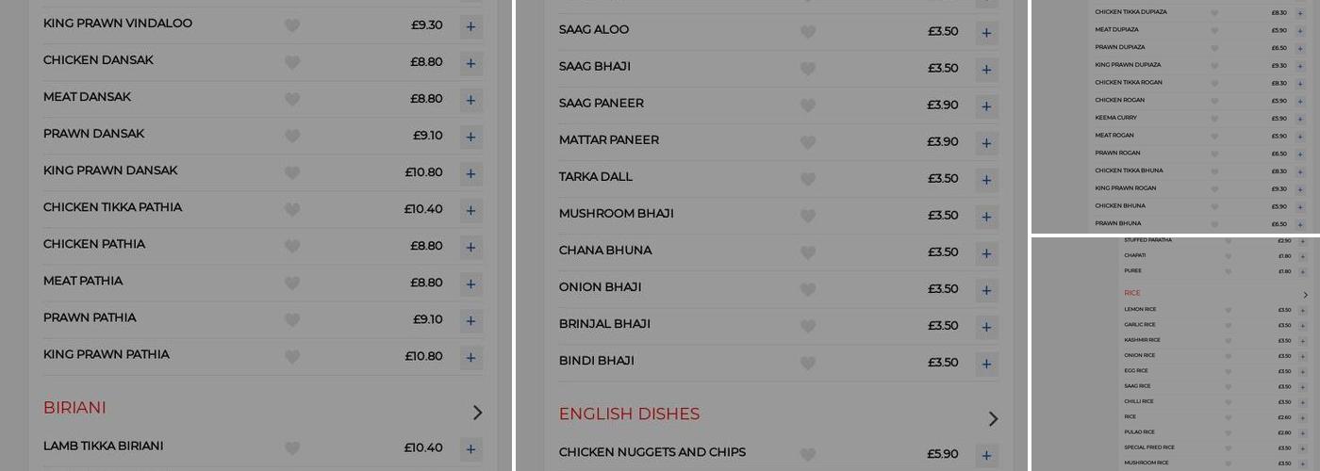Open the Biriani category heading
Image resolution: width=1320 pixels, height=471 pixels.
[74, 408]
